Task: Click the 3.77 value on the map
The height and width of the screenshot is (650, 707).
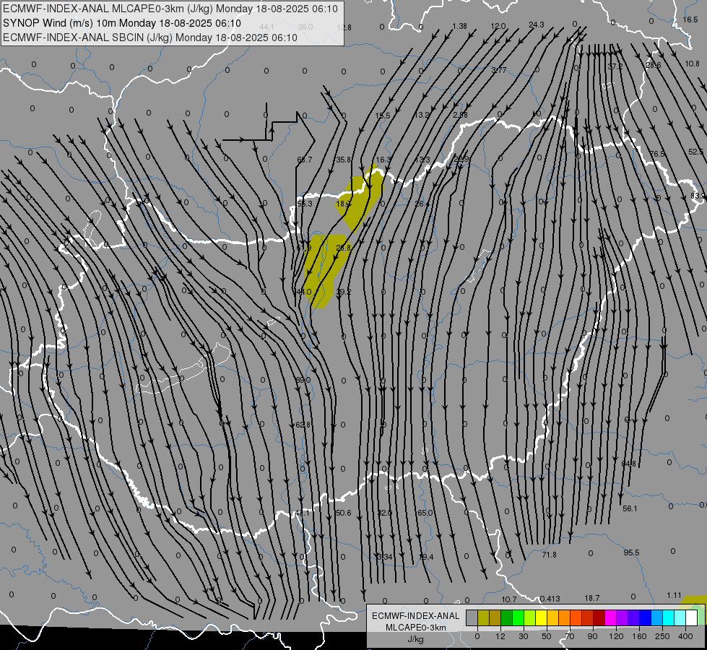Action: (x=499, y=70)
